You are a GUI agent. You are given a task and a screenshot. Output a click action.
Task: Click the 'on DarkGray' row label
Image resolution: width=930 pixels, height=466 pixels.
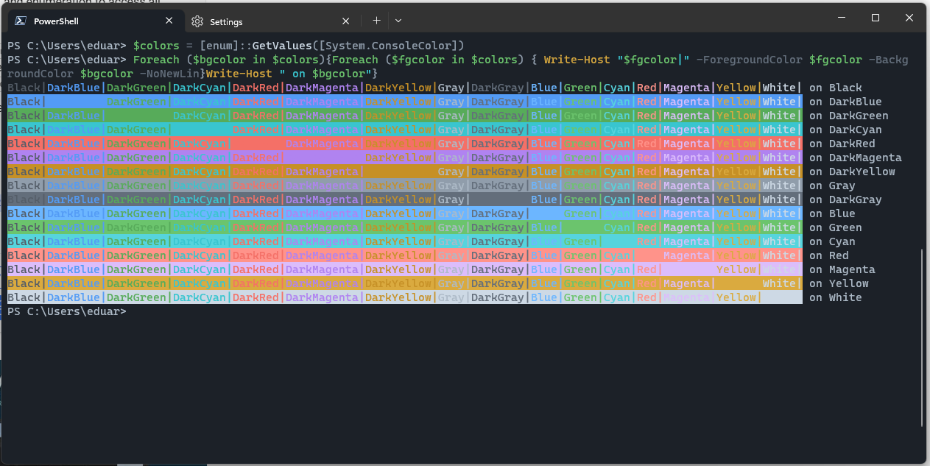pyautogui.click(x=845, y=200)
